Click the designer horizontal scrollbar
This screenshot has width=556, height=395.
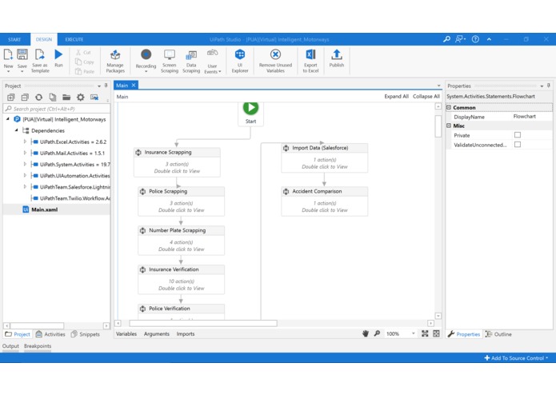click(x=203, y=323)
